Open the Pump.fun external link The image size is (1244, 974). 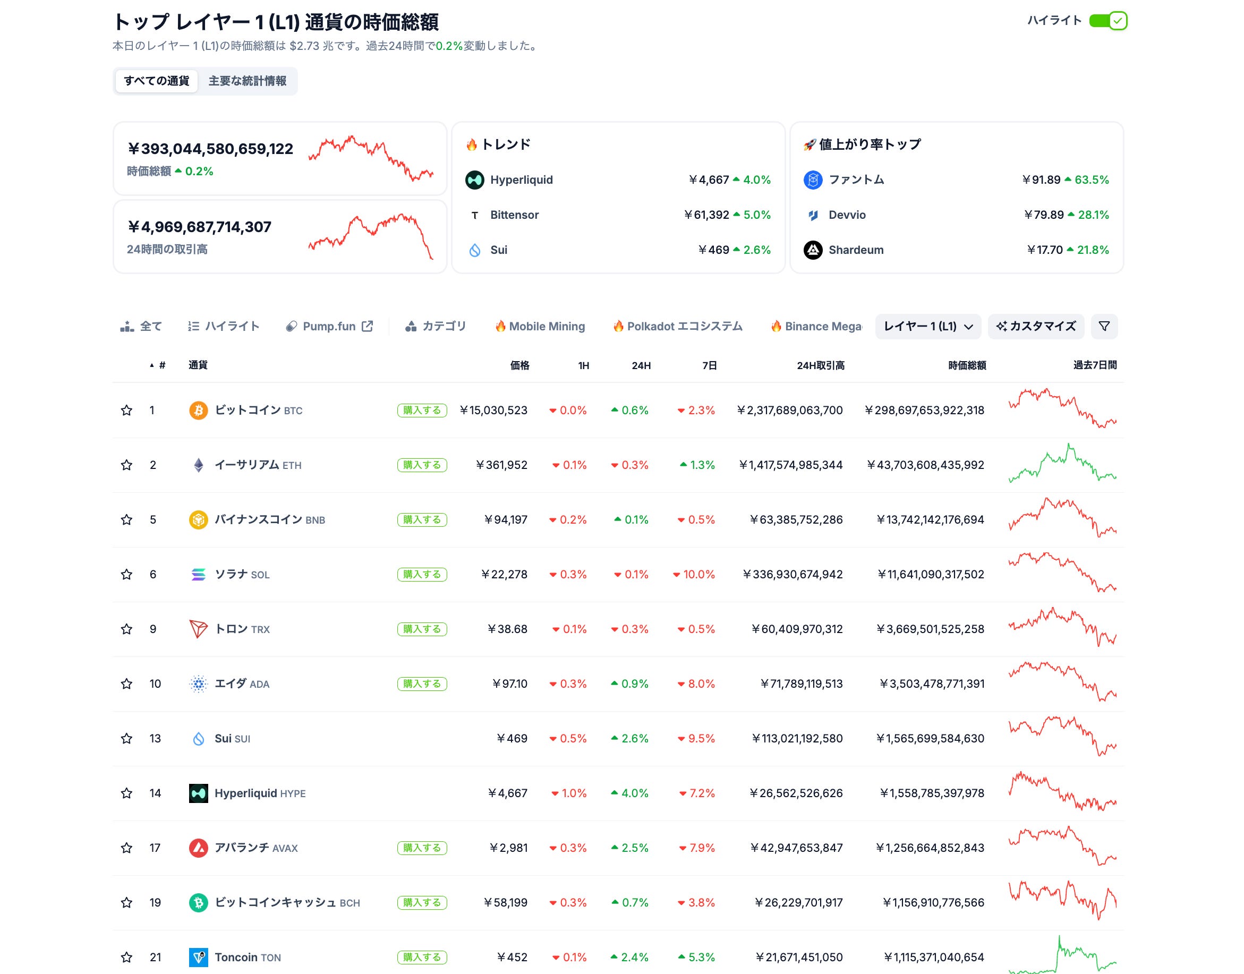(x=330, y=326)
